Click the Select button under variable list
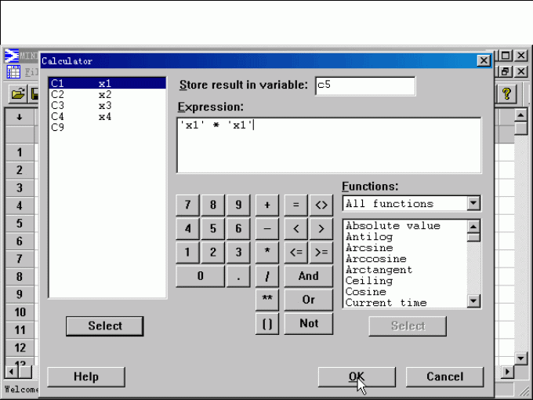 tap(105, 325)
